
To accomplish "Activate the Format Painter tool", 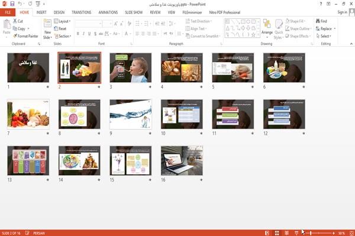I will tap(25, 36).
